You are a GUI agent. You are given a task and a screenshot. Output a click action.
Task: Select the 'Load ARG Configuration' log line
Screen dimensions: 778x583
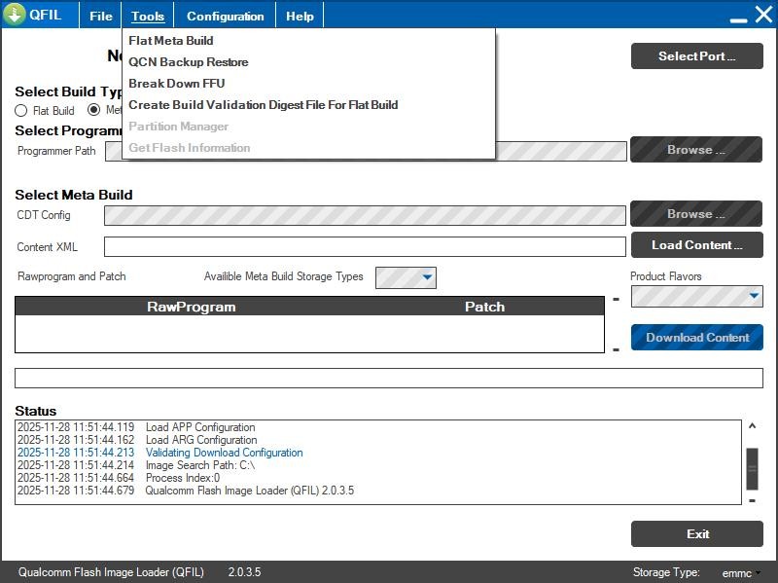click(x=137, y=440)
